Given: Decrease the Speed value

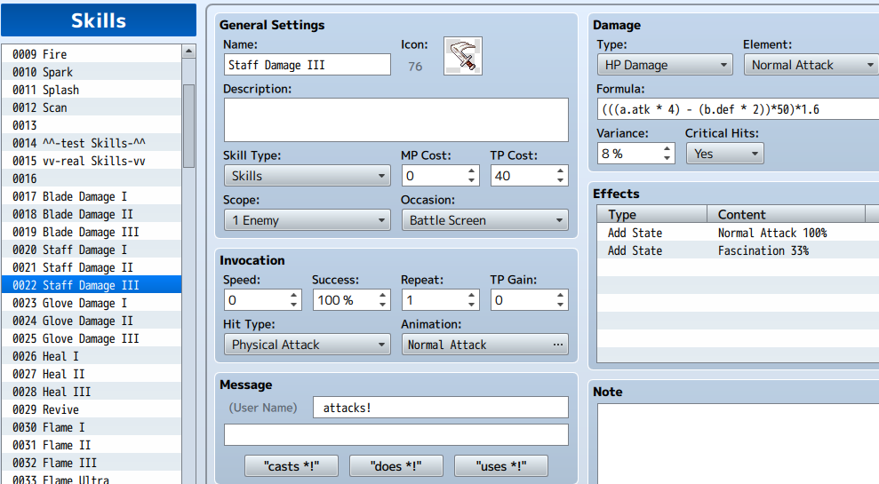Looking at the screenshot, I should point(294,305).
